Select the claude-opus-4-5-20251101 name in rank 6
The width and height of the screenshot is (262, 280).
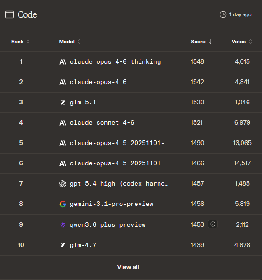click(115, 163)
